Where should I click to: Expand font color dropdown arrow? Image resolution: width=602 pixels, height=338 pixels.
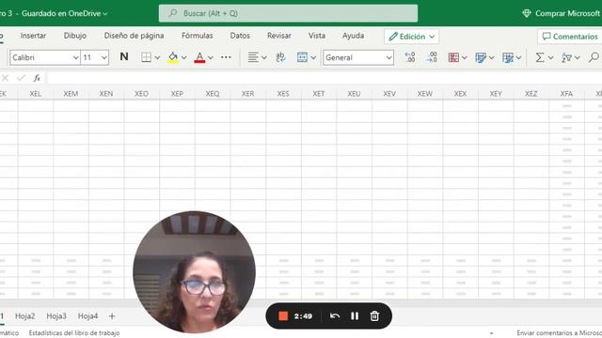pyautogui.click(x=211, y=58)
